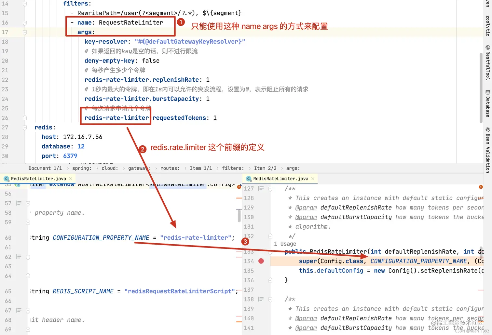Open the error indicator in left Java editor

[x=239, y=187]
